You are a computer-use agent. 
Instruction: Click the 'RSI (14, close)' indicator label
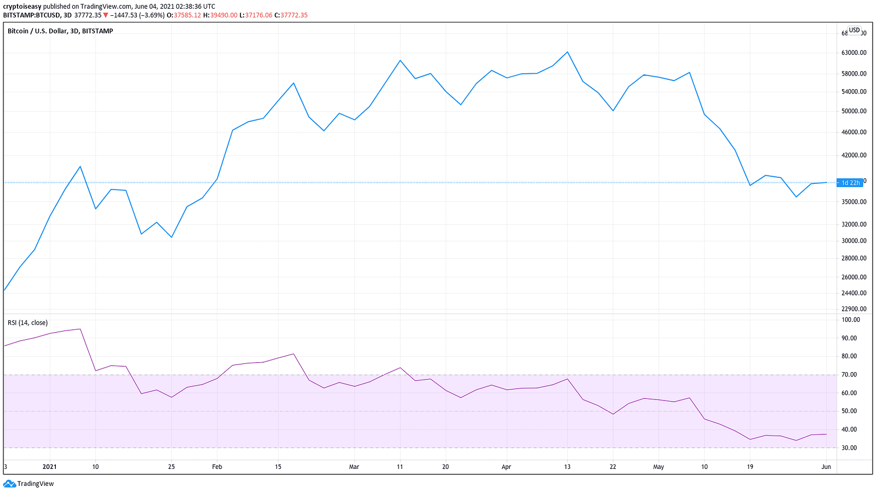pos(27,323)
